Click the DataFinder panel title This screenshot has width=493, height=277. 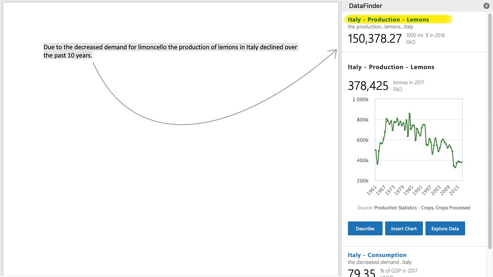point(365,6)
